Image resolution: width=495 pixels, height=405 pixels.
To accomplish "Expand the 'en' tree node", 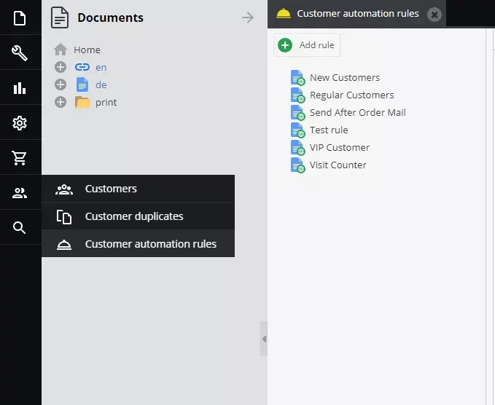I will [61, 67].
